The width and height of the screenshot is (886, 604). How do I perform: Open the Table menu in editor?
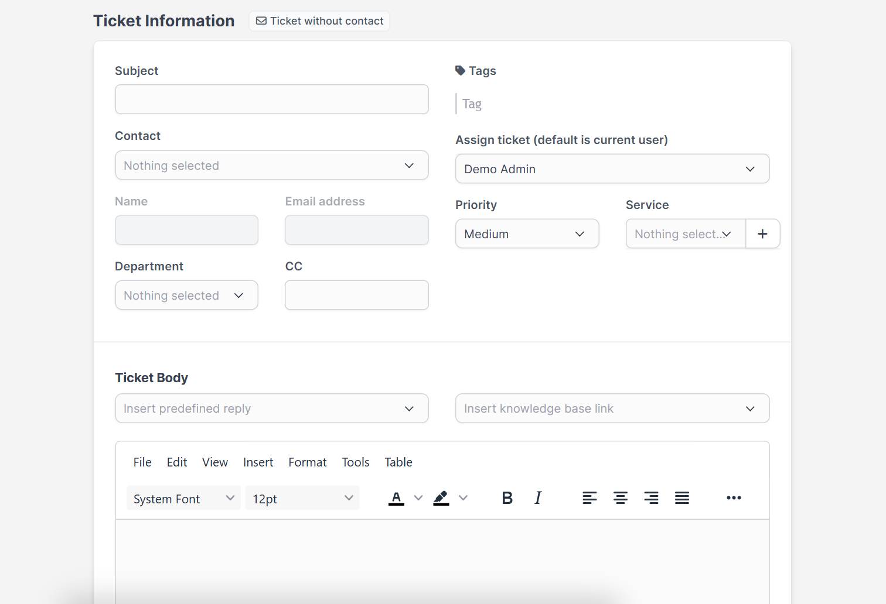pyautogui.click(x=398, y=462)
